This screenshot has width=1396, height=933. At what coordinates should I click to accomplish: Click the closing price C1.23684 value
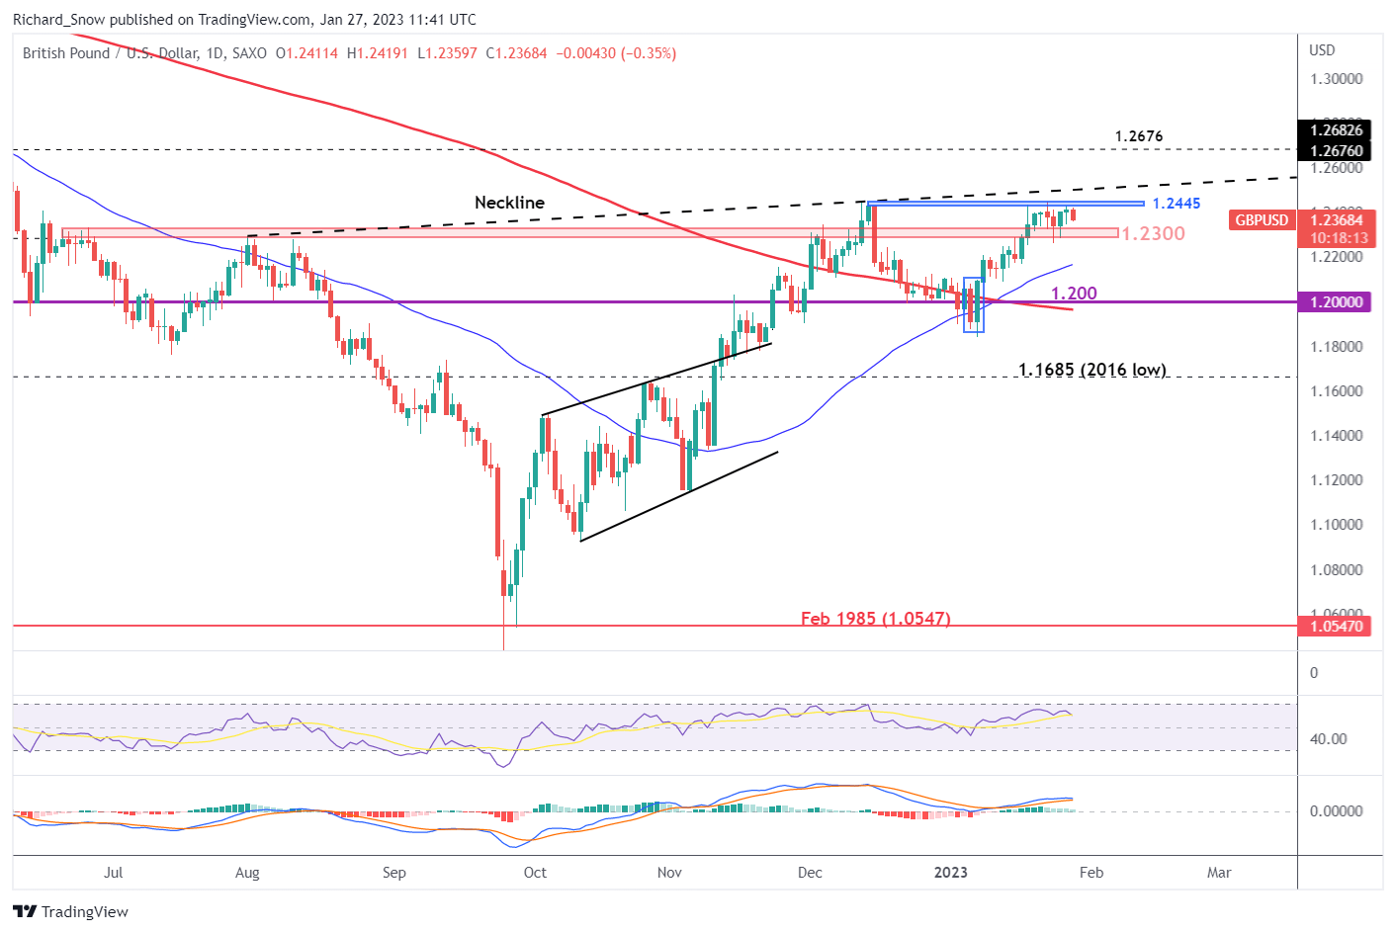coord(518,53)
